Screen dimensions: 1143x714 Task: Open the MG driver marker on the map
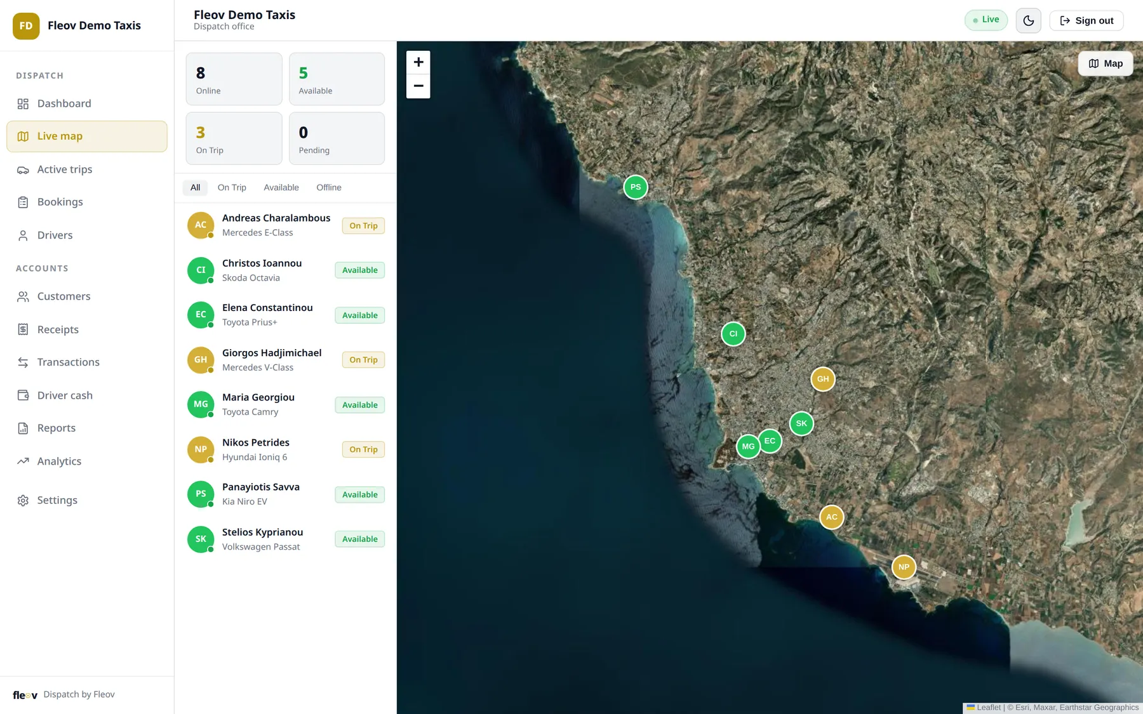point(749,446)
